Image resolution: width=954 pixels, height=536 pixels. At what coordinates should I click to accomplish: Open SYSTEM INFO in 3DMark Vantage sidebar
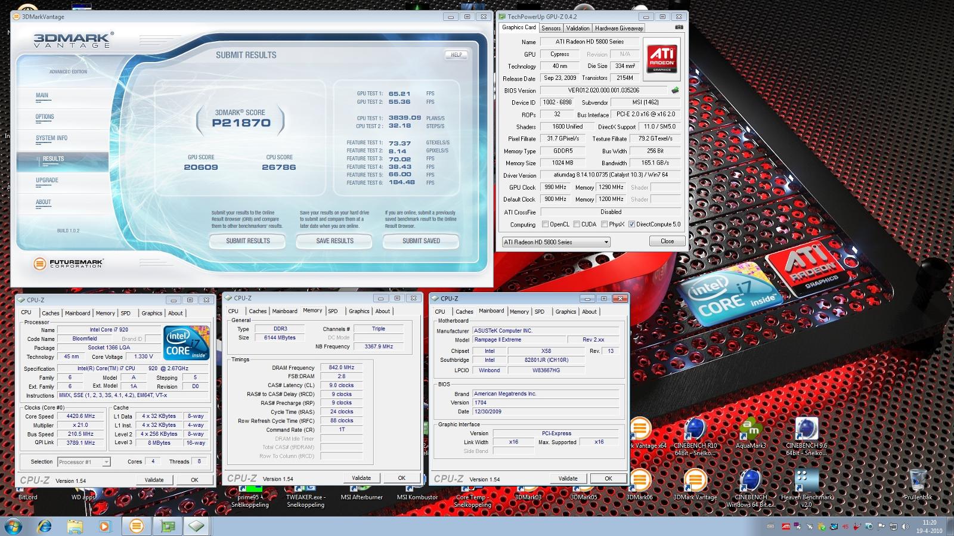click(51, 138)
